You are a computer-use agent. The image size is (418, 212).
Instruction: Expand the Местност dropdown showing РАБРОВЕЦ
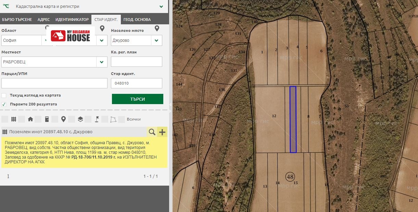click(x=102, y=62)
